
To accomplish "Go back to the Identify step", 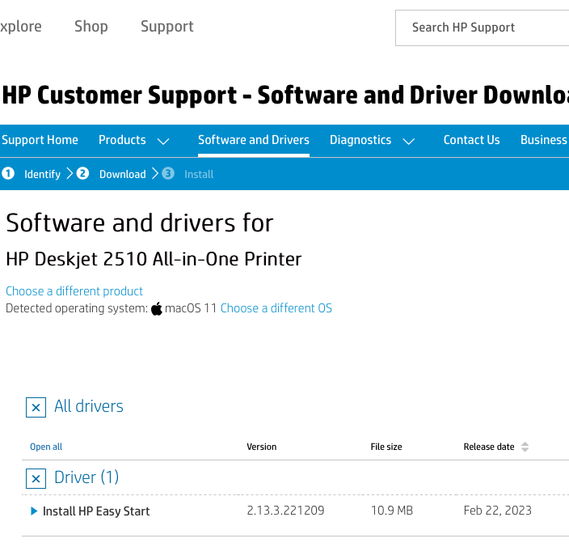I will 42,174.
